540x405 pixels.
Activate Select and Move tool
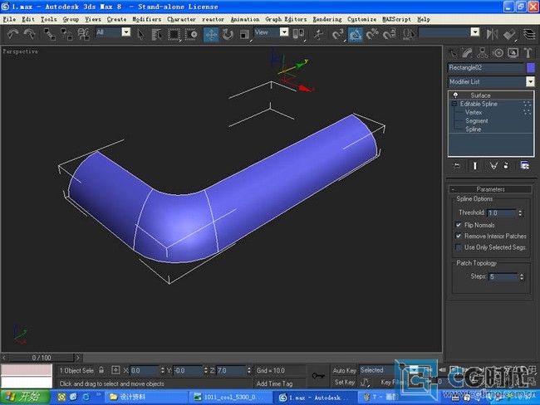pyautogui.click(x=211, y=34)
